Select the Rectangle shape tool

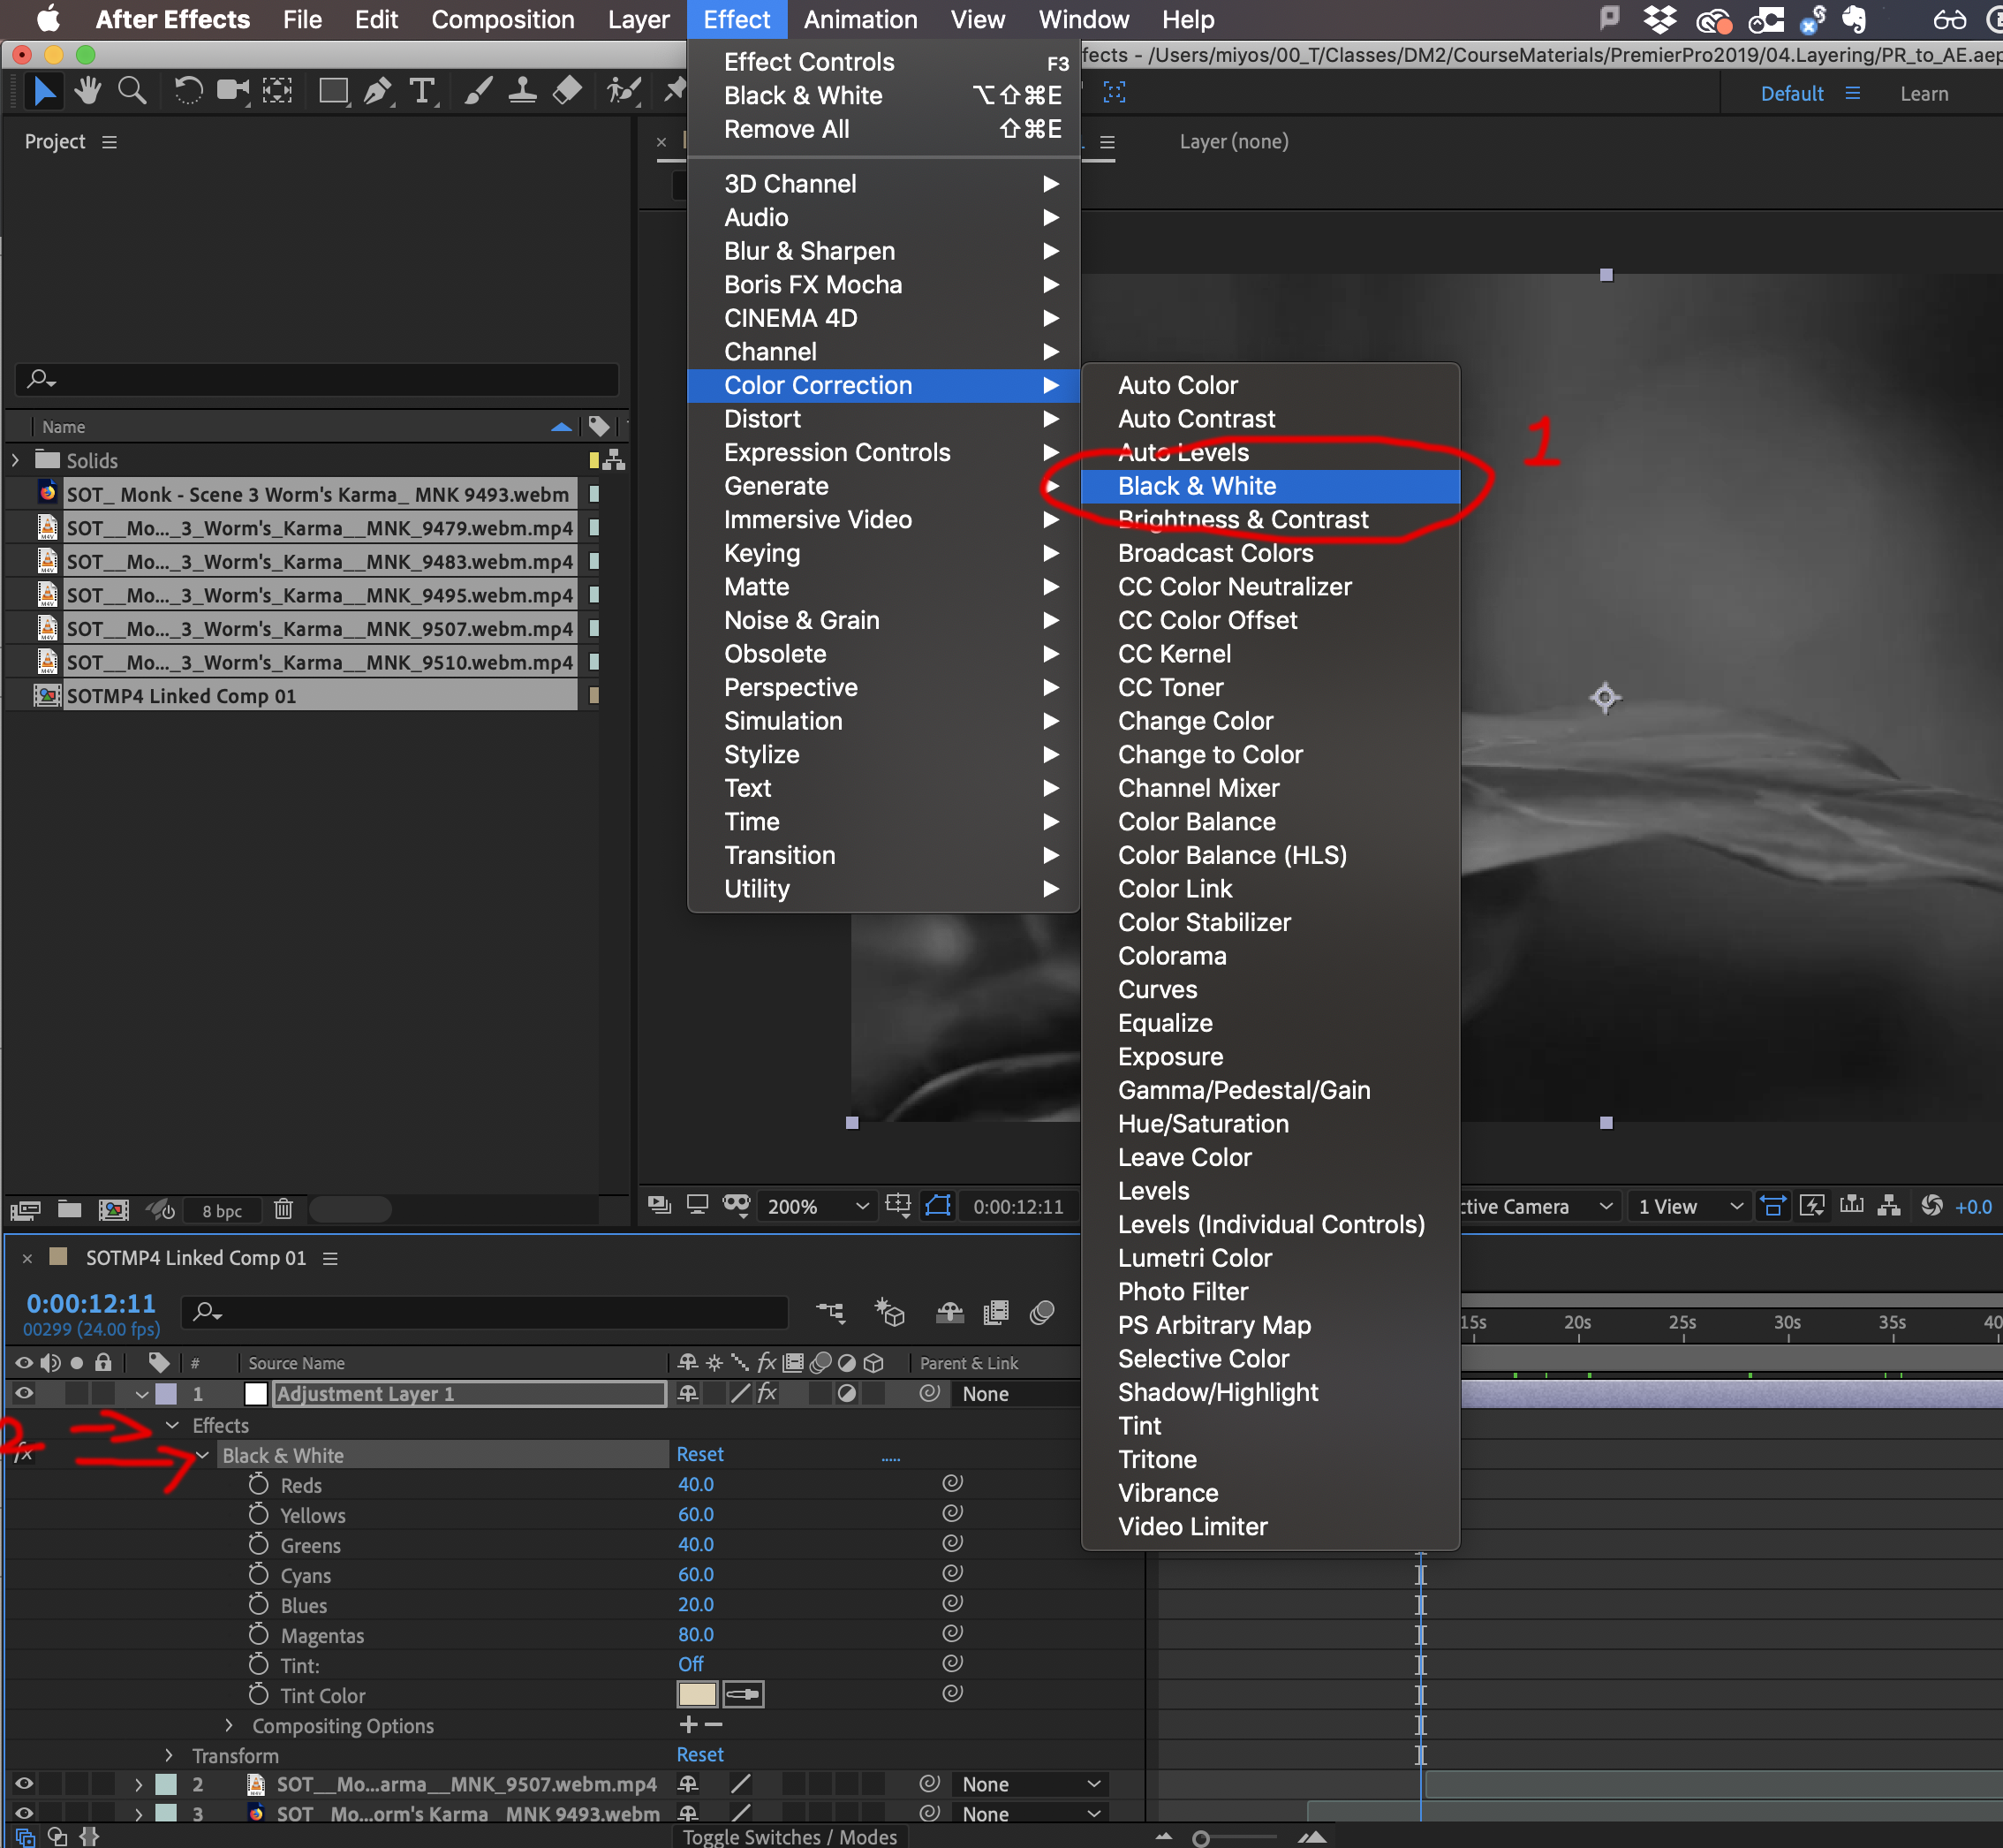[x=333, y=91]
